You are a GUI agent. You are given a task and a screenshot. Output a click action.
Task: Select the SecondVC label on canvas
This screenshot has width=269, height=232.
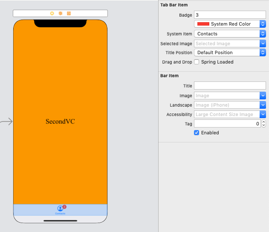[60, 121]
